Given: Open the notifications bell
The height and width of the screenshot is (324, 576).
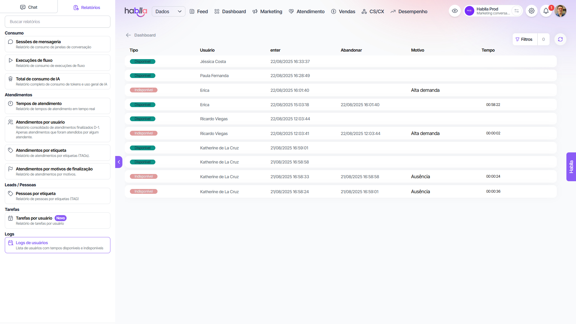Looking at the screenshot, I should click(x=546, y=11).
